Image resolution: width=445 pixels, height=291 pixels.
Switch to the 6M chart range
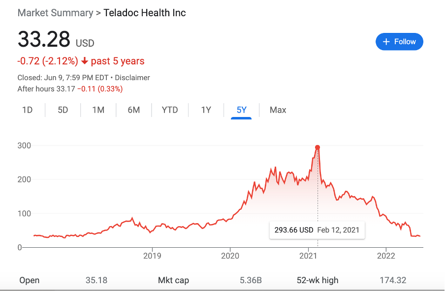pyautogui.click(x=133, y=110)
